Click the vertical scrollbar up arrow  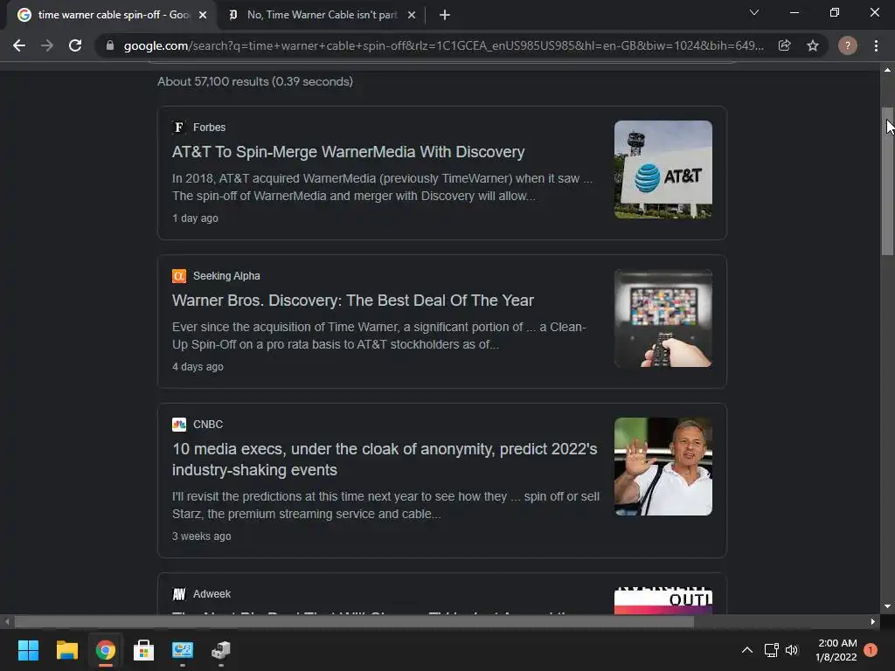(887, 70)
